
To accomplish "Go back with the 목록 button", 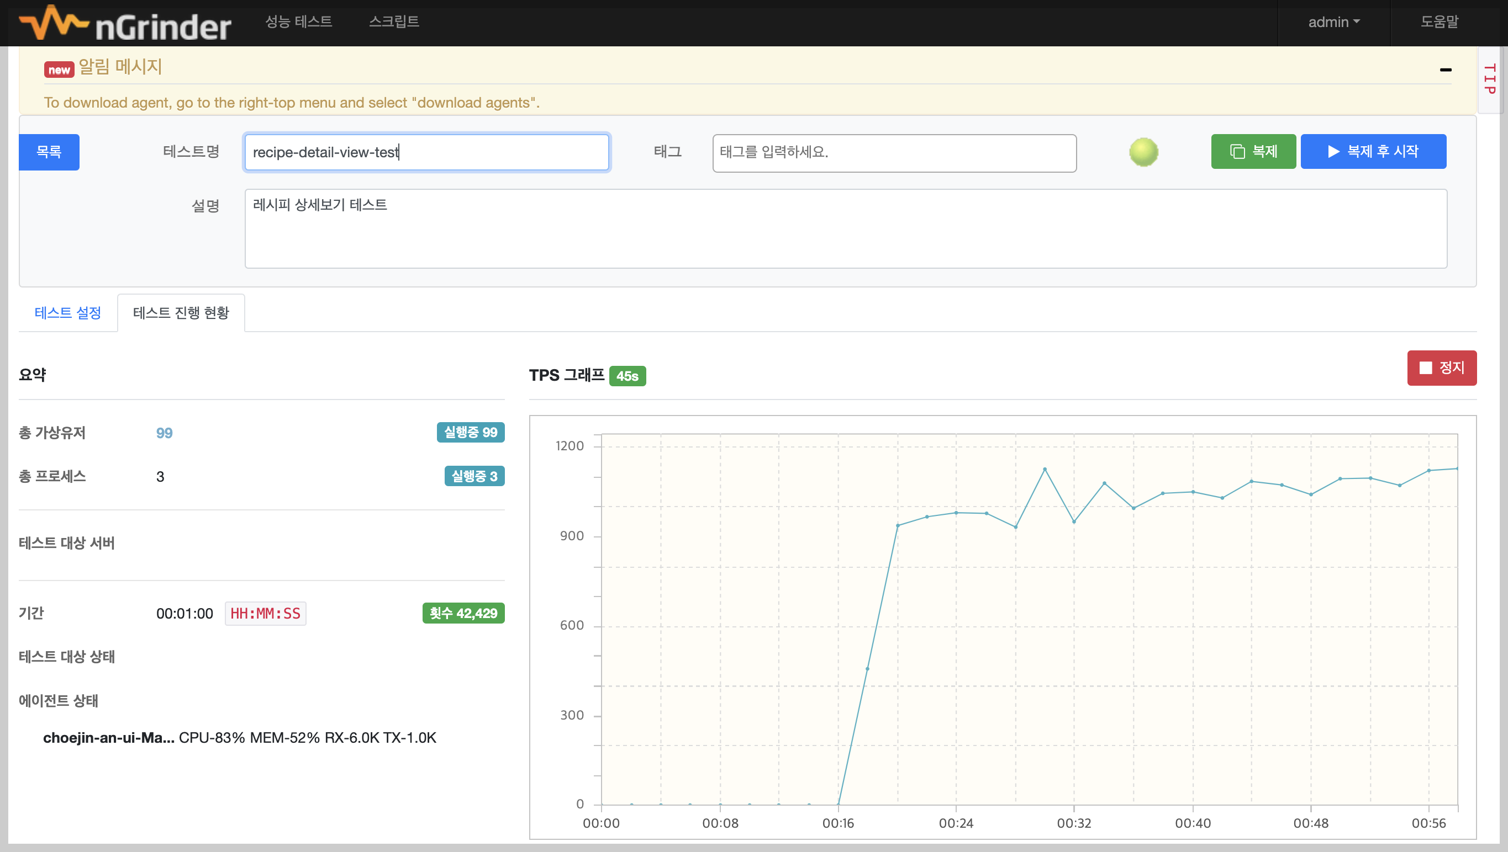I will pyautogui.click(x=49, y=152).
